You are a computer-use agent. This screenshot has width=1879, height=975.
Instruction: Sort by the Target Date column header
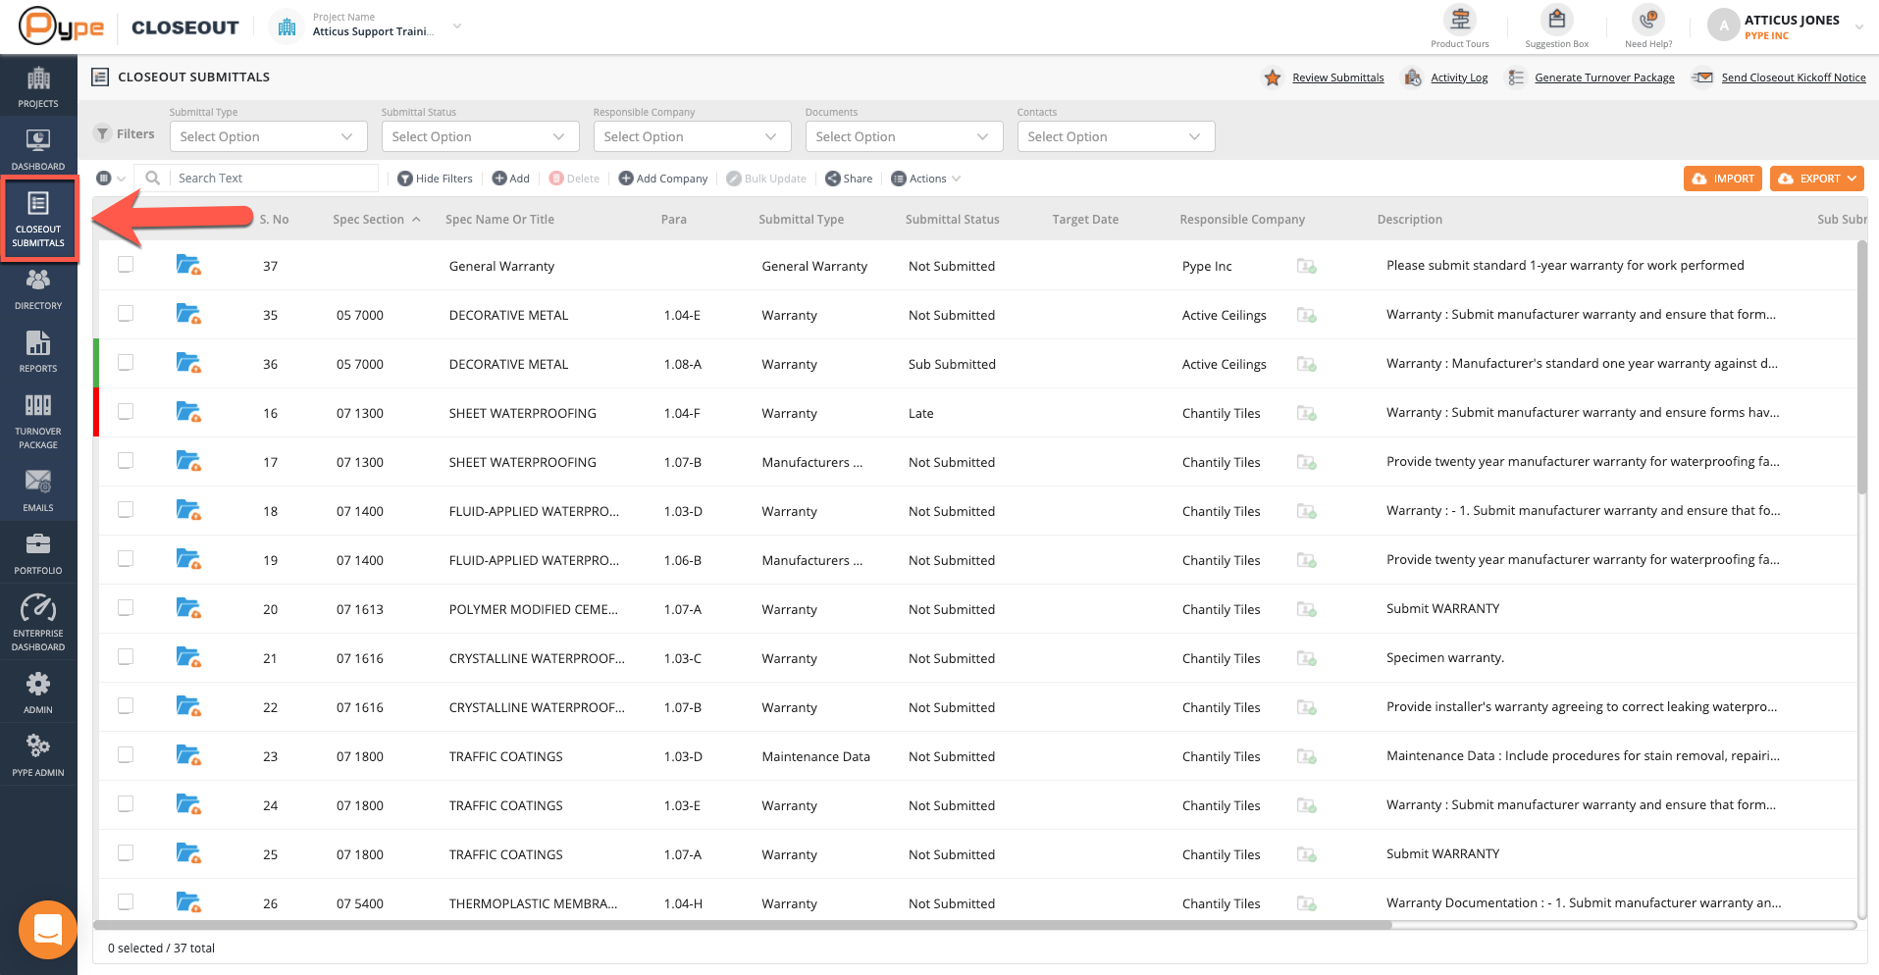tap(1085, 220)
